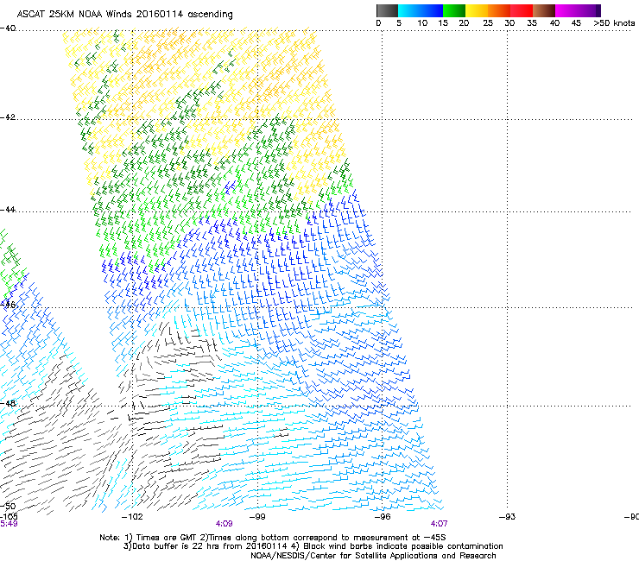
Task: Click the 'NOAA/NESDIS/Center for Satellite Applications' credit
Action: tap(345, 556)
